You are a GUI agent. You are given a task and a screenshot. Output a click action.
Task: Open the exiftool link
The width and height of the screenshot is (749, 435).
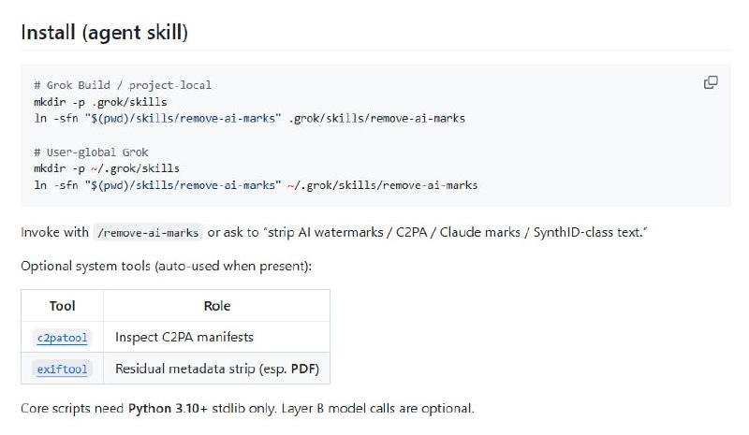pyautogui.click(x=62, y=370)
